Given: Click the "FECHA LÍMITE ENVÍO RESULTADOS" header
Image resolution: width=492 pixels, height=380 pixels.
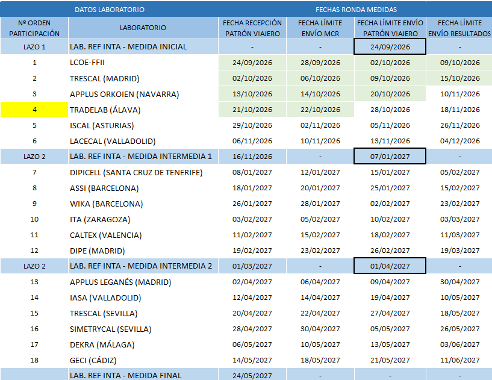Looking at the screenshot, I should [x=459, y=28].
